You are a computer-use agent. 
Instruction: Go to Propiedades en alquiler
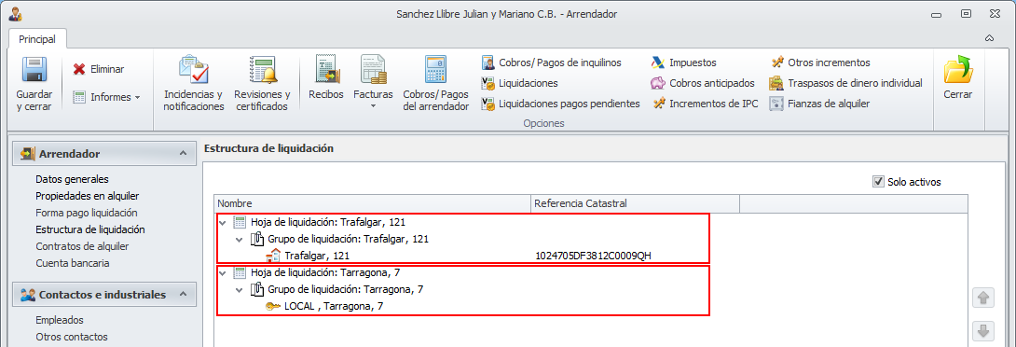[88, 196]
